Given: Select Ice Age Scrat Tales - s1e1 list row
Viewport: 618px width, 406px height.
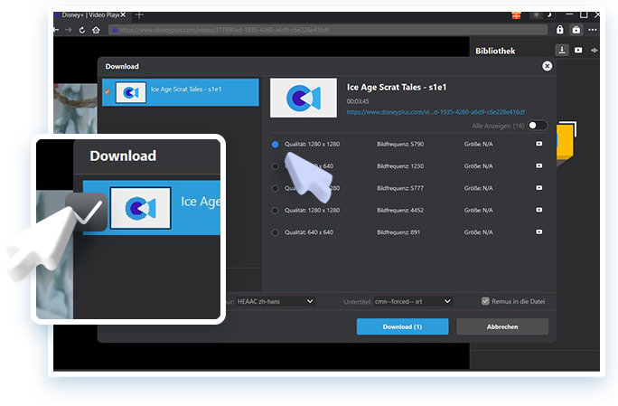Looking at the screenshot, I should (x=181, y=92).
